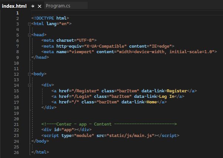The image size is (223, 158).
Task: Click the "/Login" href value
Action: (x=81, y=96)
